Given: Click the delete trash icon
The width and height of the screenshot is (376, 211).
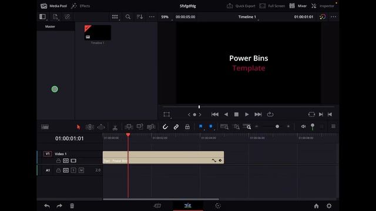Looking at the screenshot, I should [x=72, y=206].
